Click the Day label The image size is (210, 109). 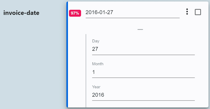point(96,41)
